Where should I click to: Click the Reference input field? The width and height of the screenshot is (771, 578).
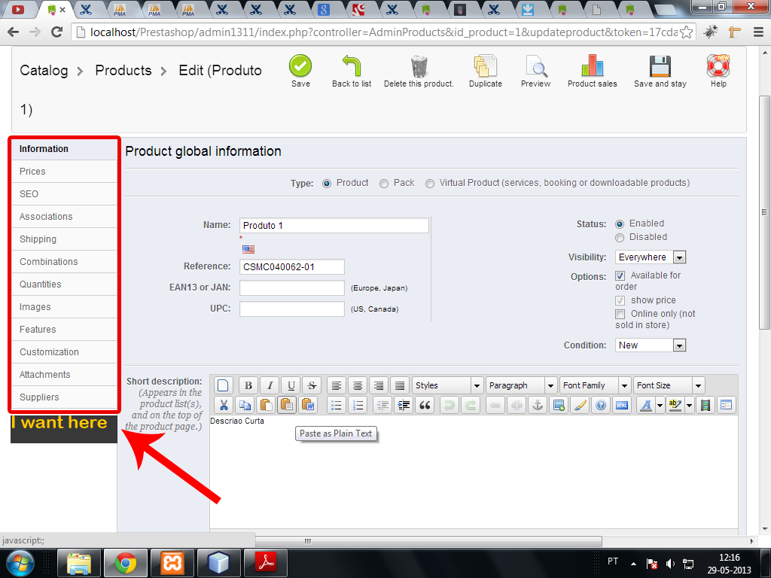[292, 267]
